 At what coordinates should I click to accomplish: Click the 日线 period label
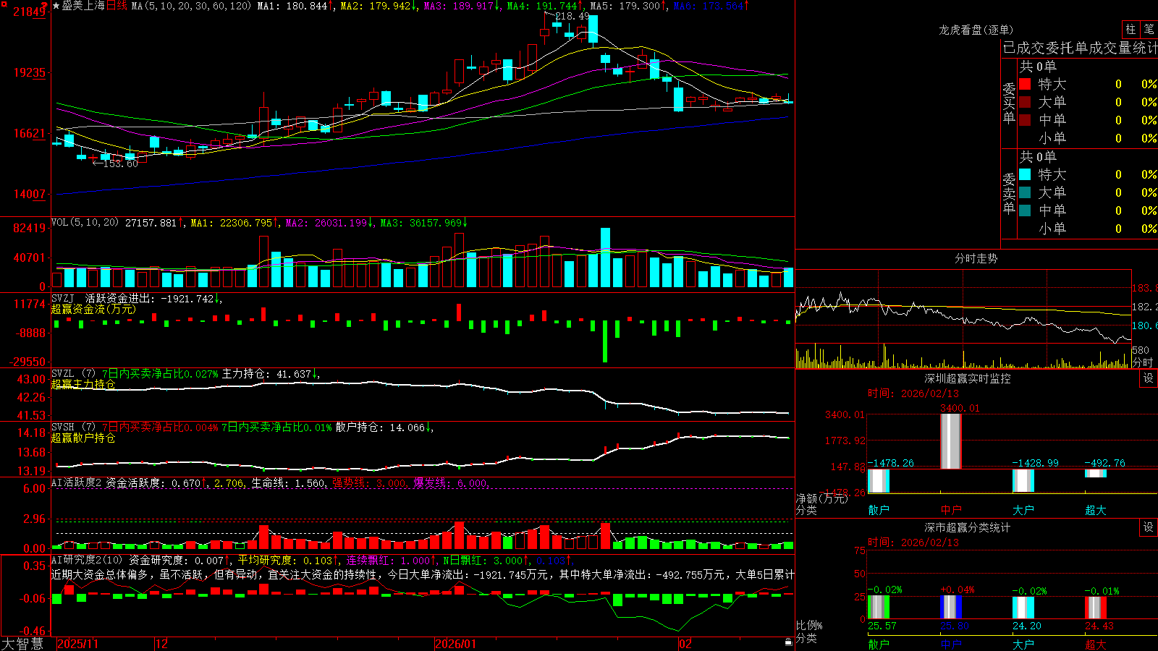117,6
